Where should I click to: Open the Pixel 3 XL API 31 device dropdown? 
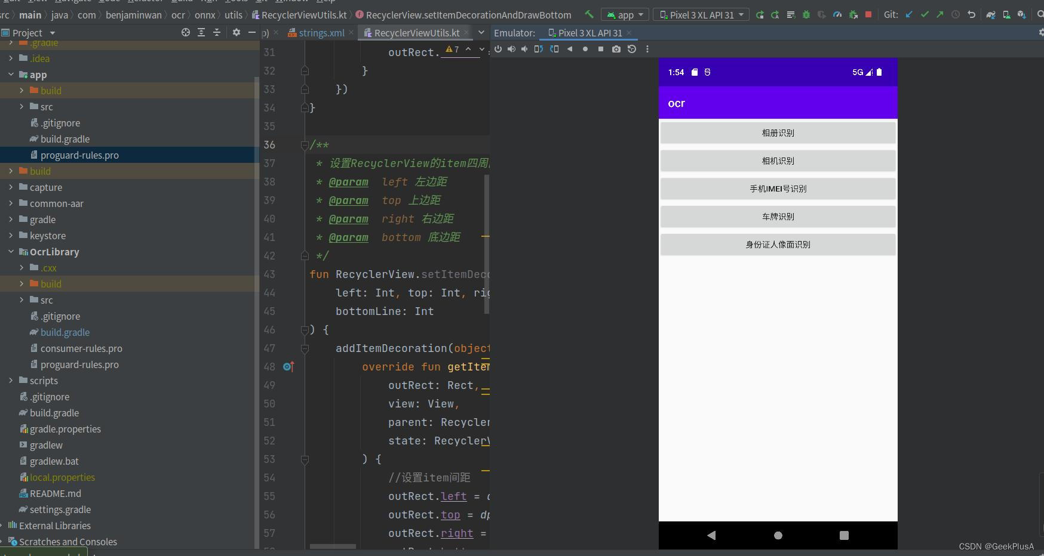[x=701, y=14]
